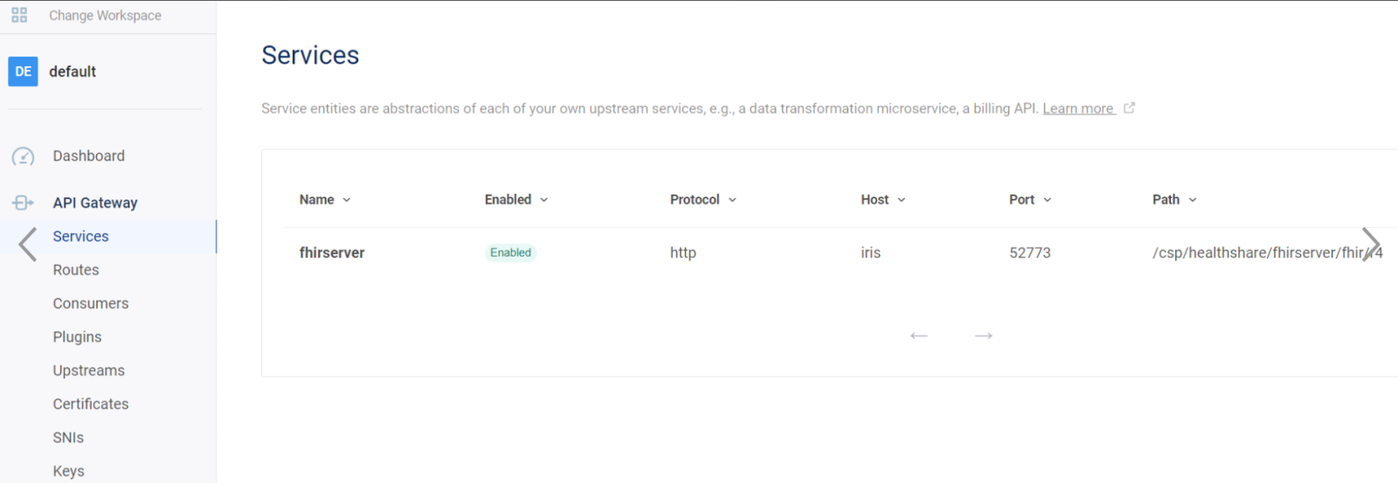
Task: Open Routes in the sidebar
Action: [76, 270]
